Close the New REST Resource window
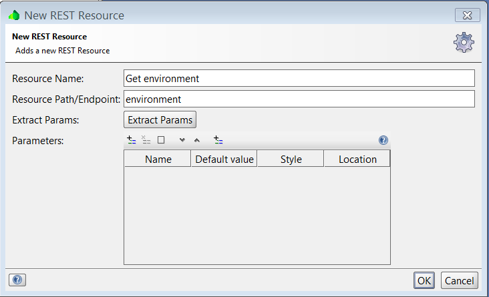The width and height of the screenshot is (489, 297). tap(468, 15)
